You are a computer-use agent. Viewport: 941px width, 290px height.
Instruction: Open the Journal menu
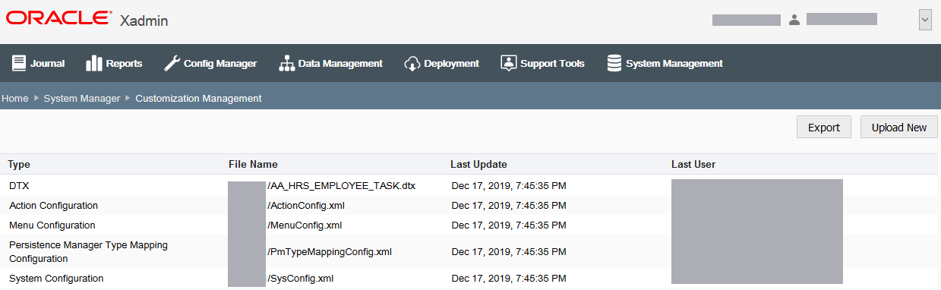point(38,63)
